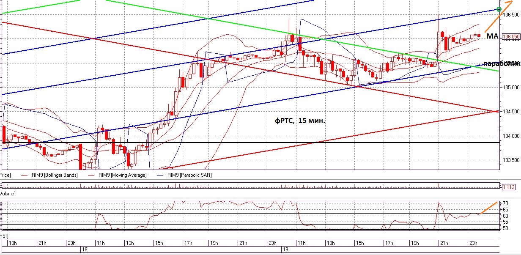Image resolution: width=521 pixels, height=255 pixels.
Task: Select the 'МА' annotation label
Action: (x=492, y=37)
